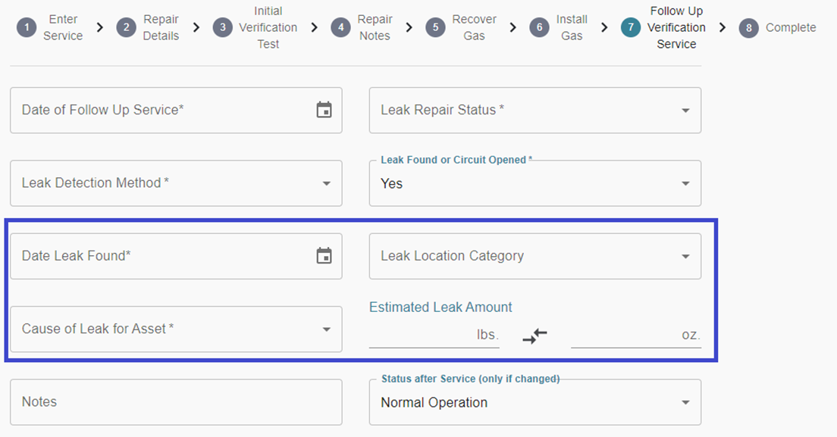The width and height of the screenshot is (837, 437).
Task: Focus the Estimated Leak Amount lbs. field
Action: pyautogui.click(x=434, y=336)
